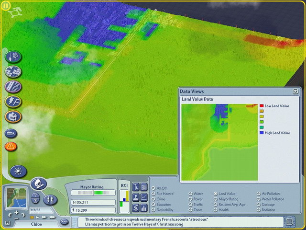
Task: Open the cheeses French news ticker headline
Action: click(x=146, y=219)
